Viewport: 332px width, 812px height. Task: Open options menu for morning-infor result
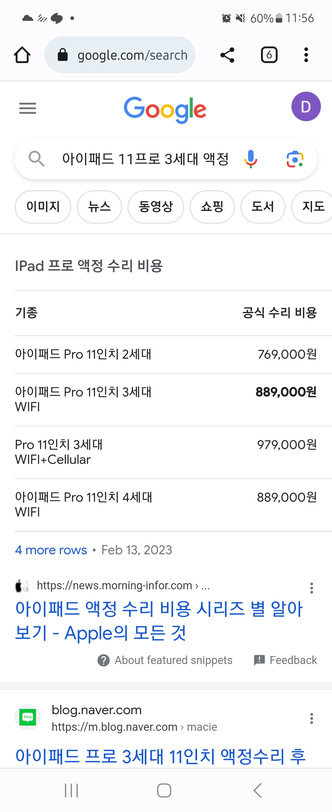[x=311, y=588]
